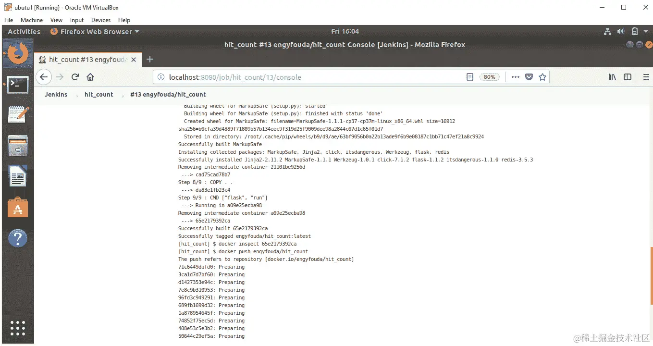653x346 pixels.
Task: Show Applications grid in the dock
Action: (x=18, y=328)
